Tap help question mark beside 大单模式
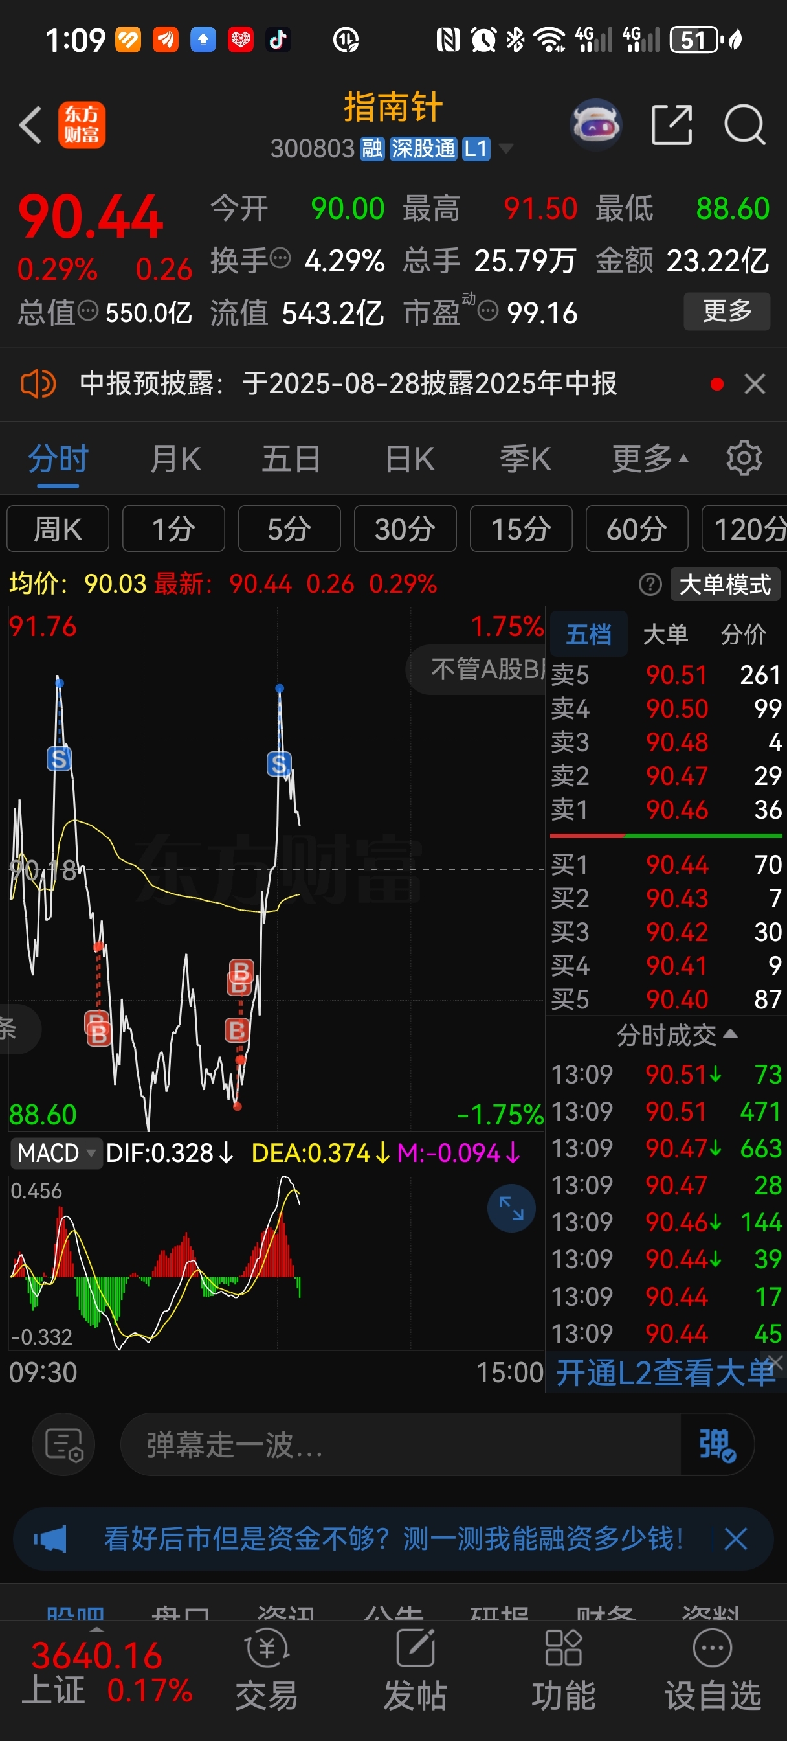Viewport: 787px width, 1741px height. pos(650,584)
